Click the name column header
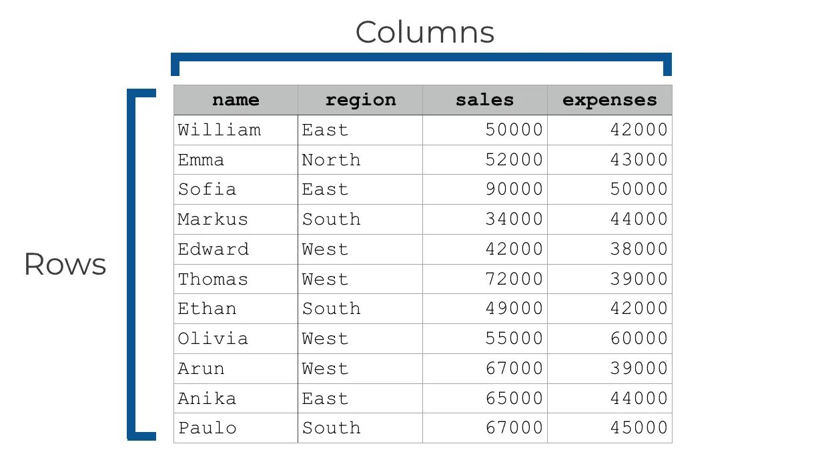This screenshot has width=830, height=464. click(x=236, y=100)
